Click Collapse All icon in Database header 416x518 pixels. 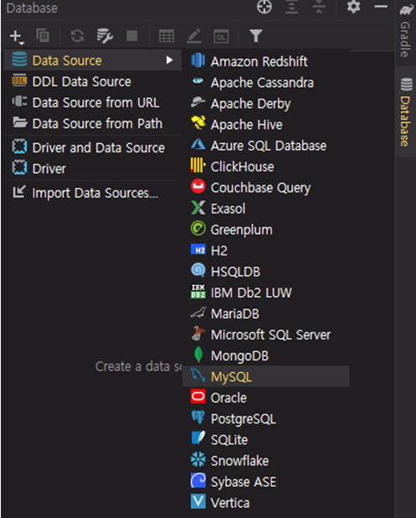319,7
